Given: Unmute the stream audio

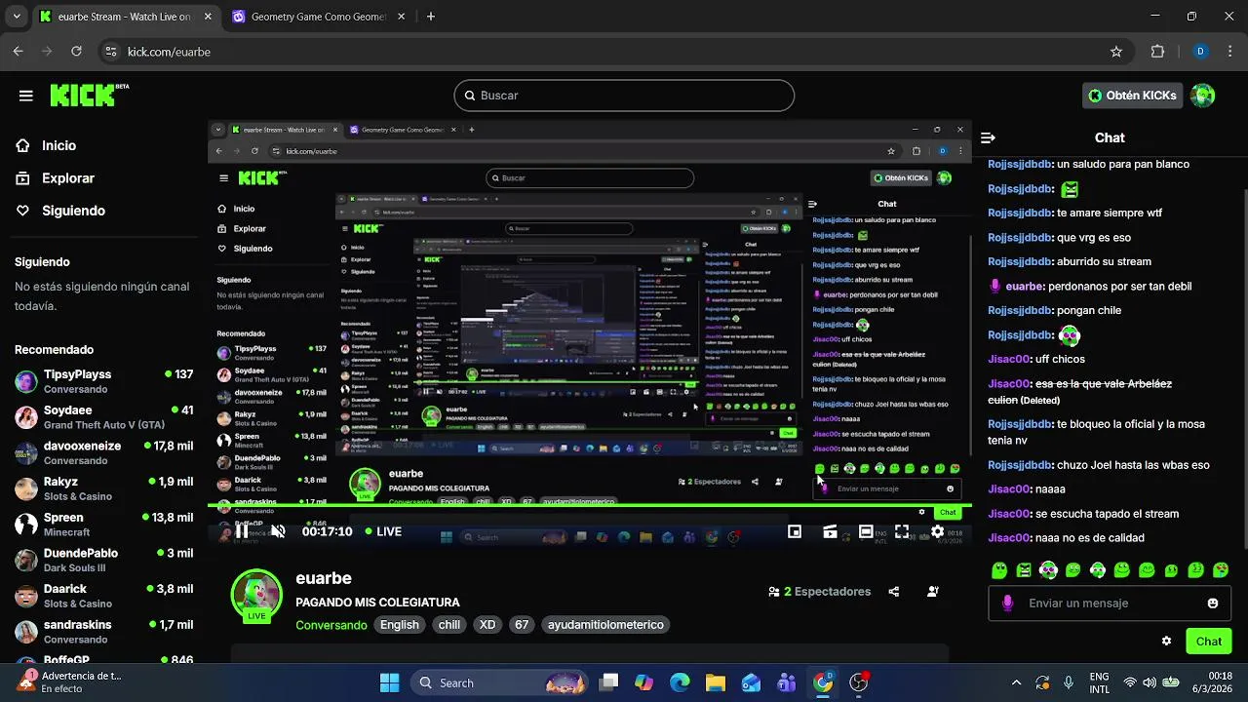Looking at the screenshot, I should click(x=278, y=531).
